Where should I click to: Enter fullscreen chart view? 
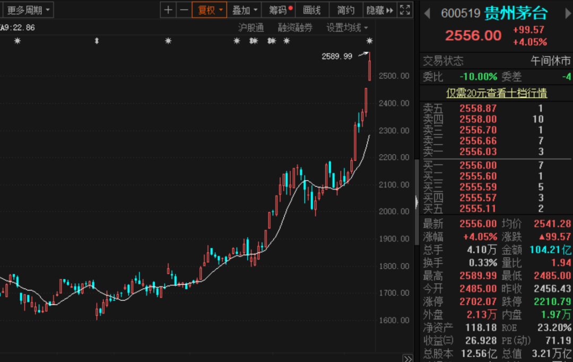click(x=405, y=10)
